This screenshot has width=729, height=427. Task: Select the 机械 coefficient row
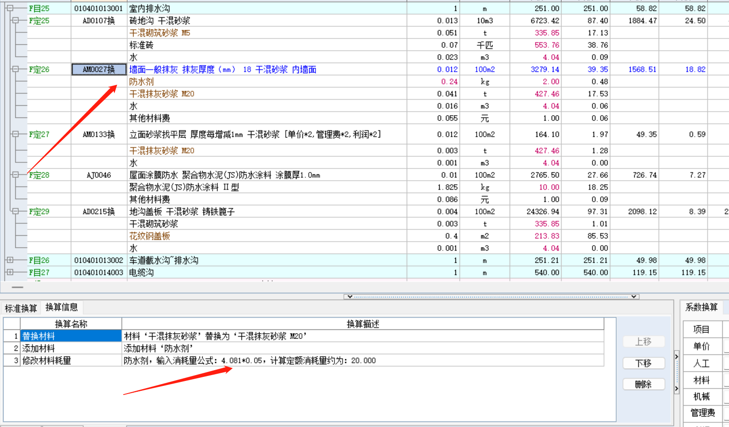tap(701, 396)
